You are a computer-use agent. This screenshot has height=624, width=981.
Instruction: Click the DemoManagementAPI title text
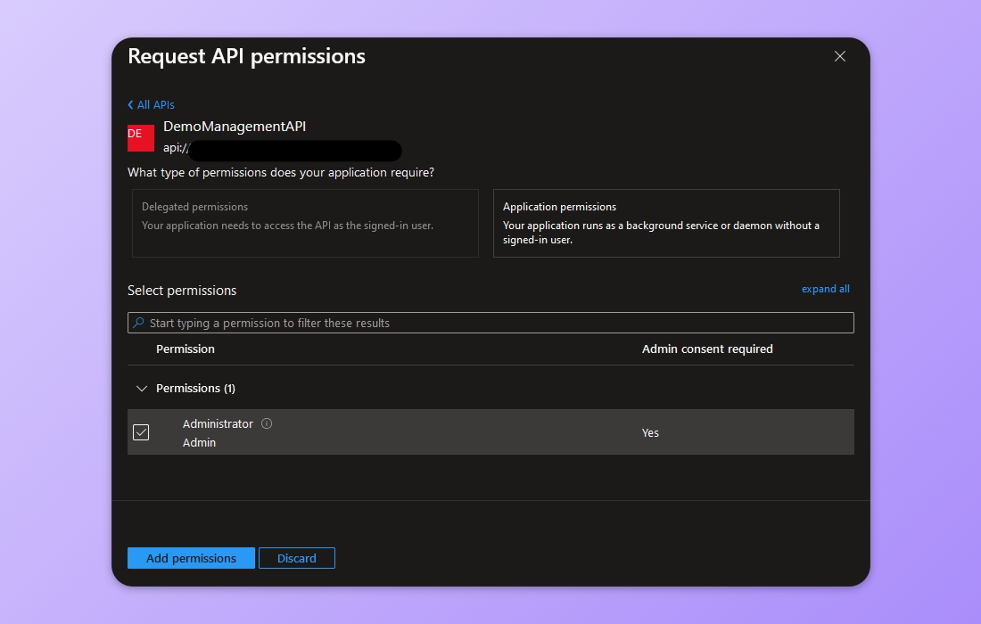(x=234, y=126)
